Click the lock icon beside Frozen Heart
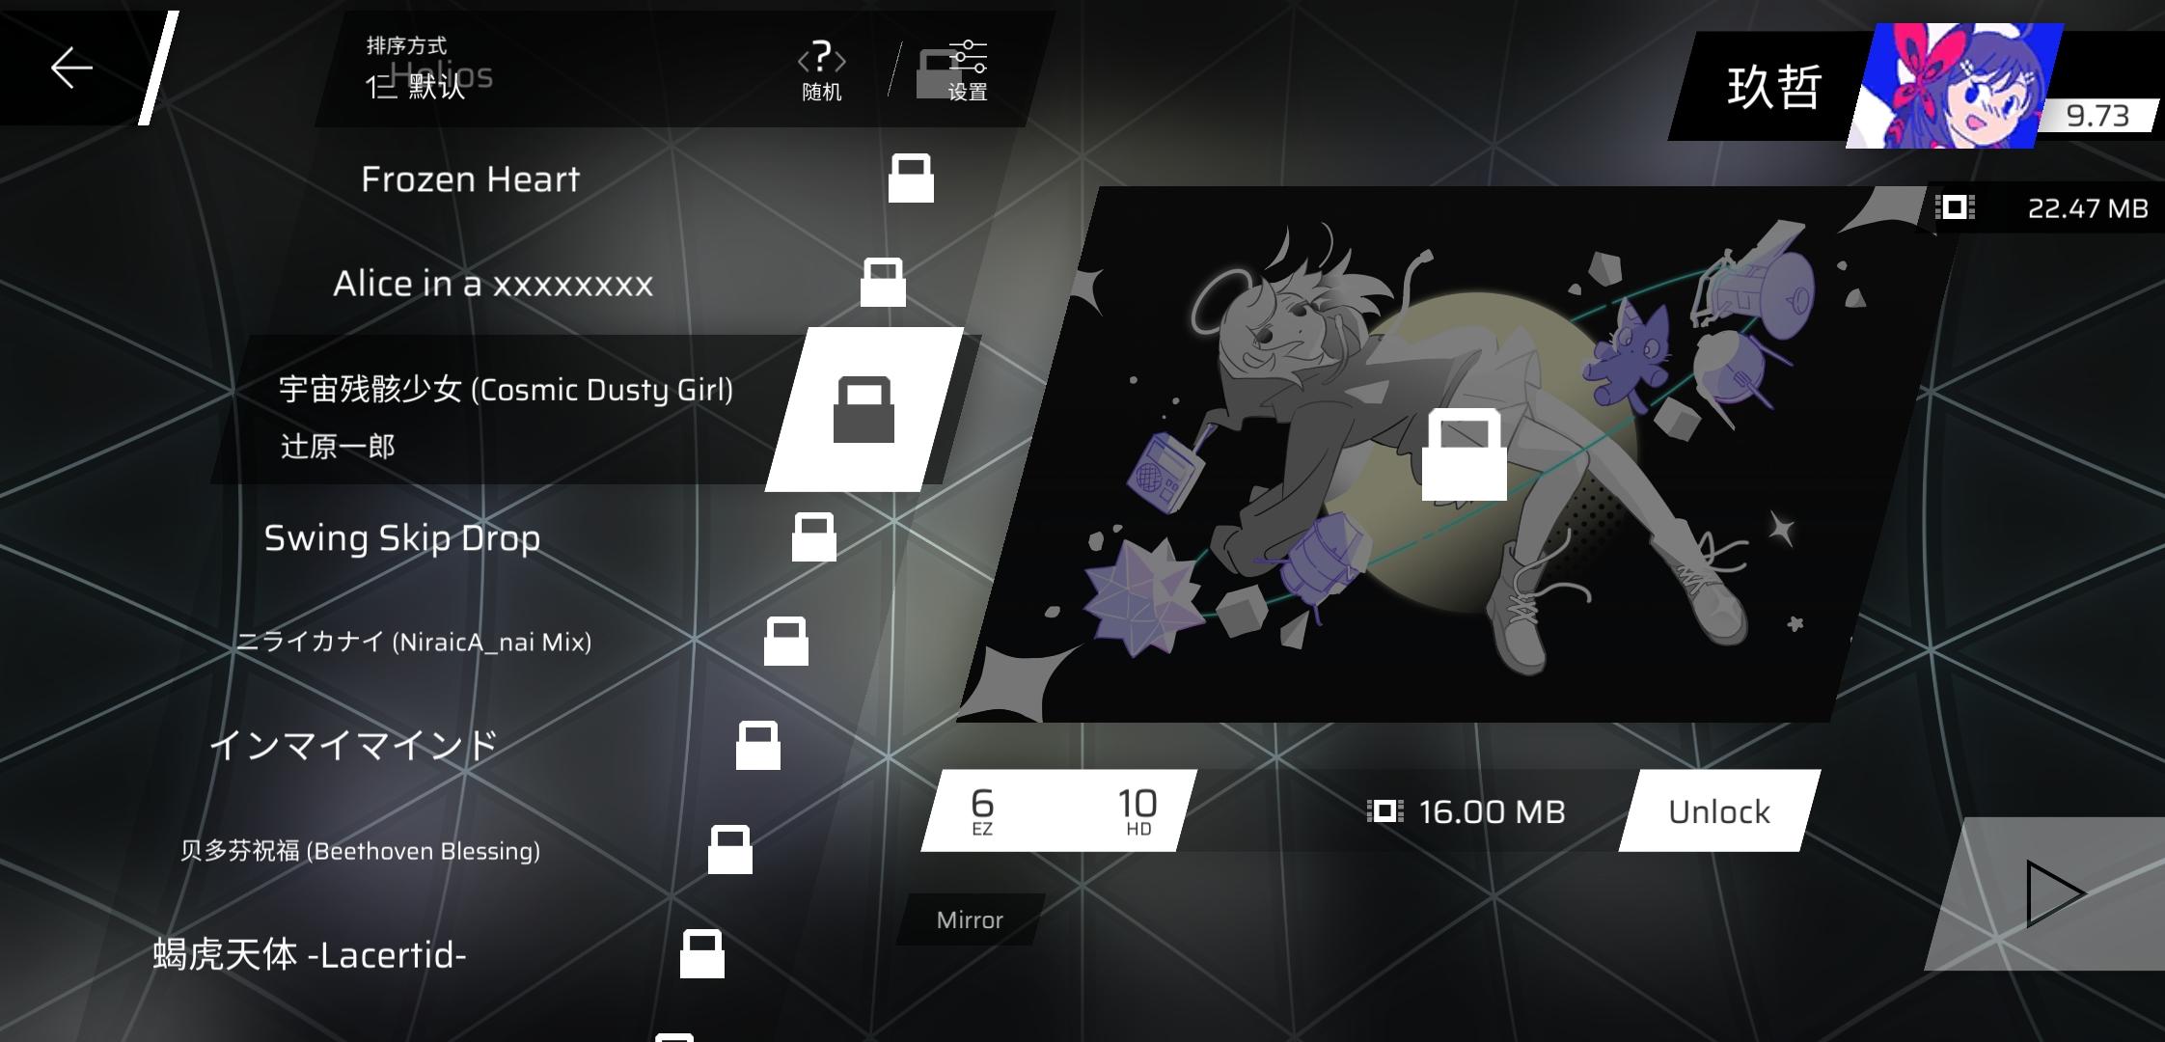Viewport: 2165px width, 1042px height. (x=911, y=179)
